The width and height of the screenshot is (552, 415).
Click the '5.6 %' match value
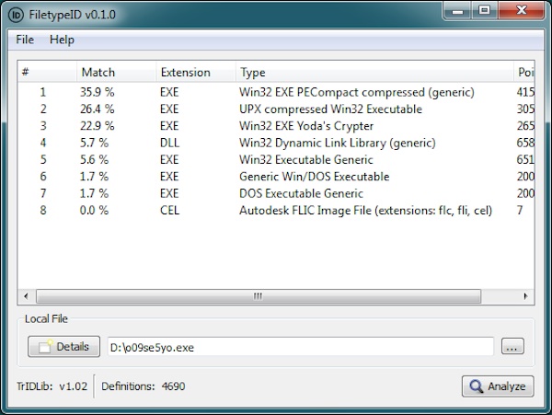pos(94,160)
